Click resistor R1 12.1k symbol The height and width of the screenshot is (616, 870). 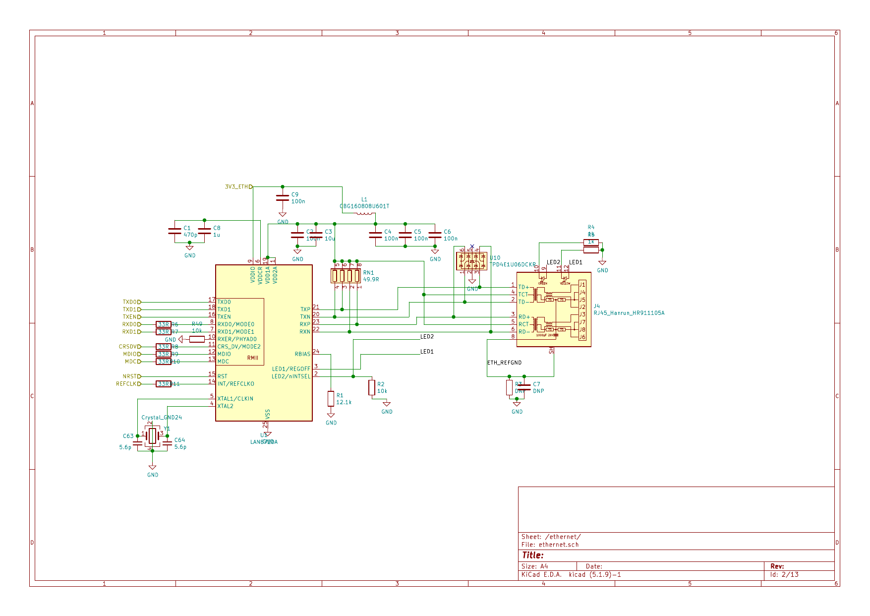[x=331, y=398]
